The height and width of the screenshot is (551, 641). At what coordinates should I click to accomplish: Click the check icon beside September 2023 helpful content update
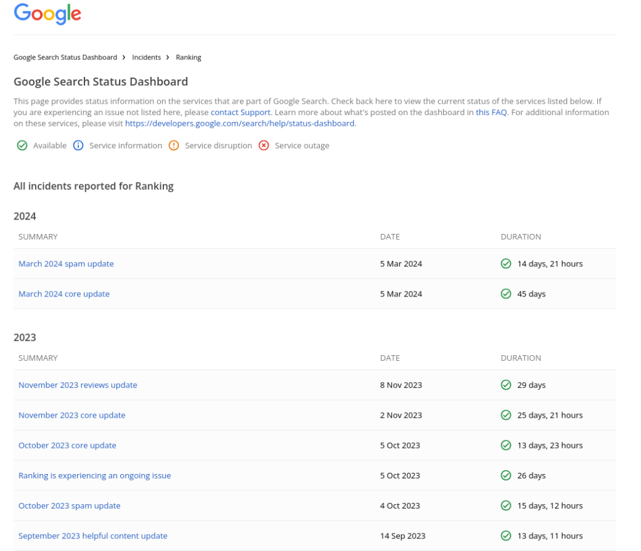point(506,535)
